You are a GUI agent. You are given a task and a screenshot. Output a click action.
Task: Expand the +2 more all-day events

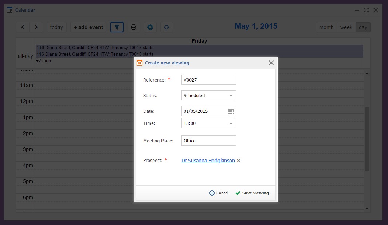click(44, 61)
